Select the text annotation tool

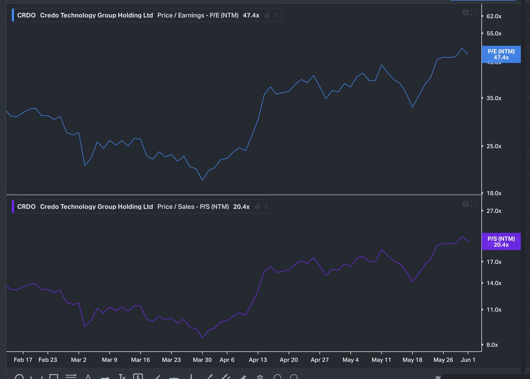(122, 377)
